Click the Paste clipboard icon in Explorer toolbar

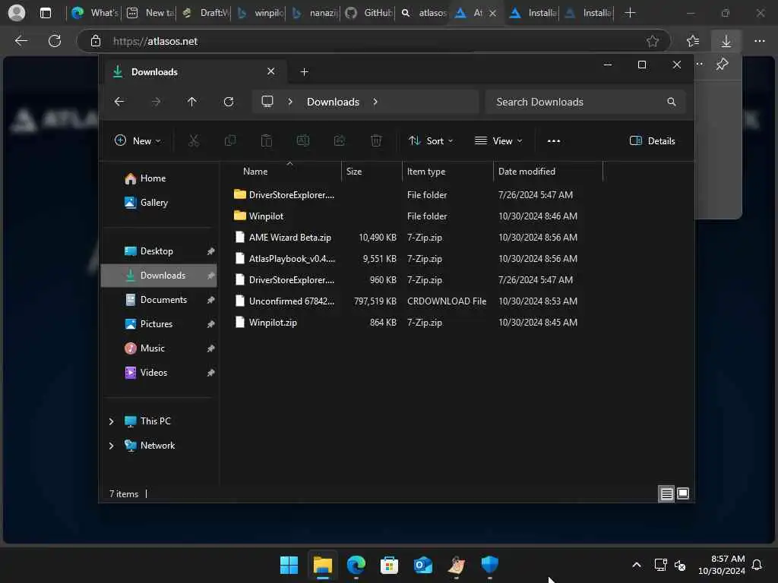267,140
